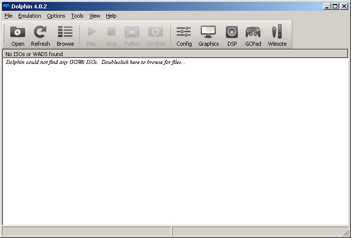
Task: Open DSP audio settings
Action: [232, 35]
